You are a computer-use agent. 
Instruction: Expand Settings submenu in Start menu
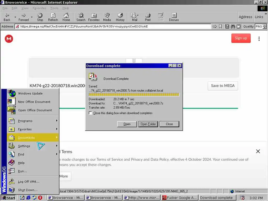click(33, 146)
